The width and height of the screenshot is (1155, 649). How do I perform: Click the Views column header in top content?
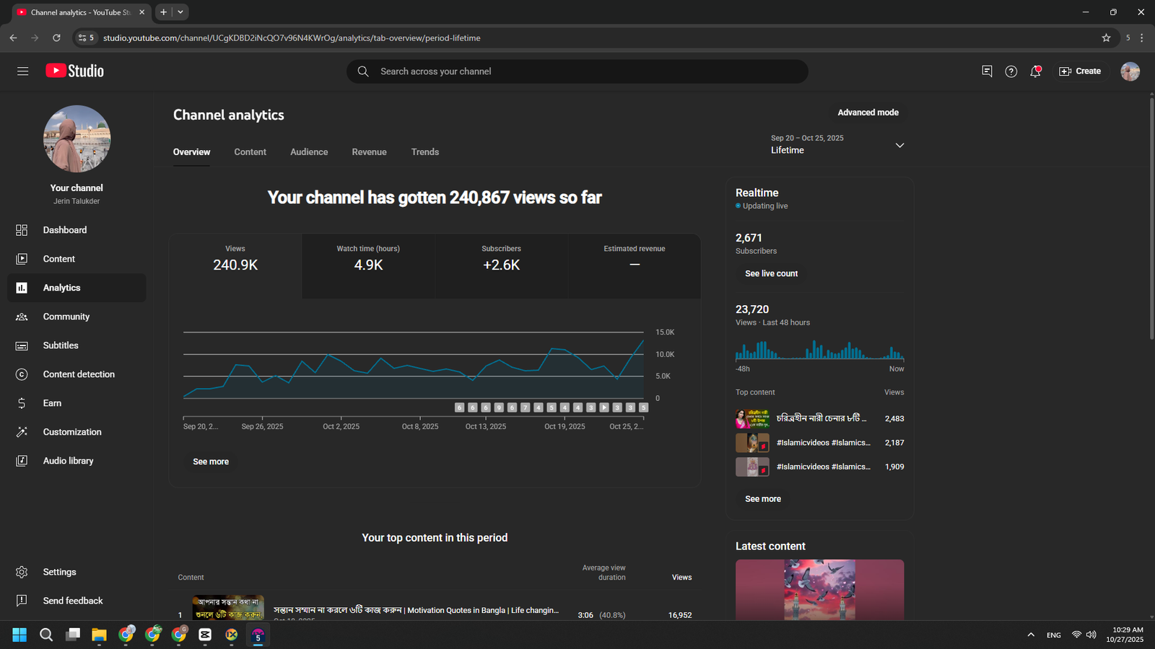coord(681,578)
